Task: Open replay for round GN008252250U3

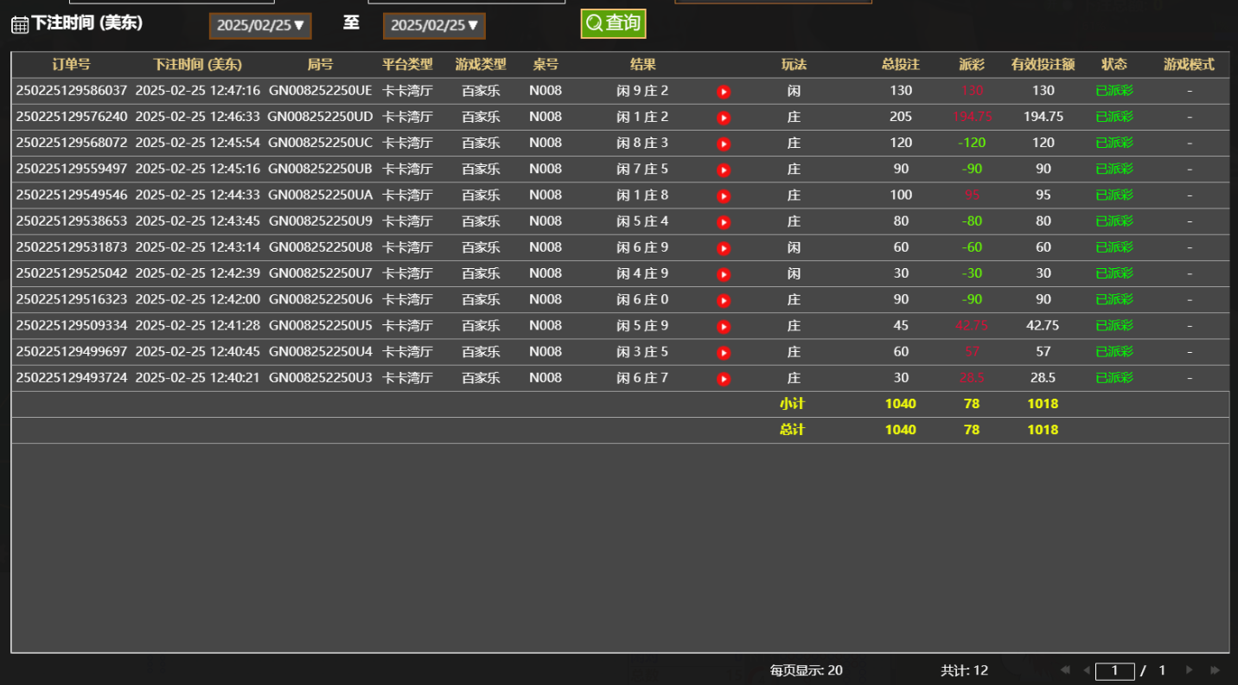Action: coord(724,379)
